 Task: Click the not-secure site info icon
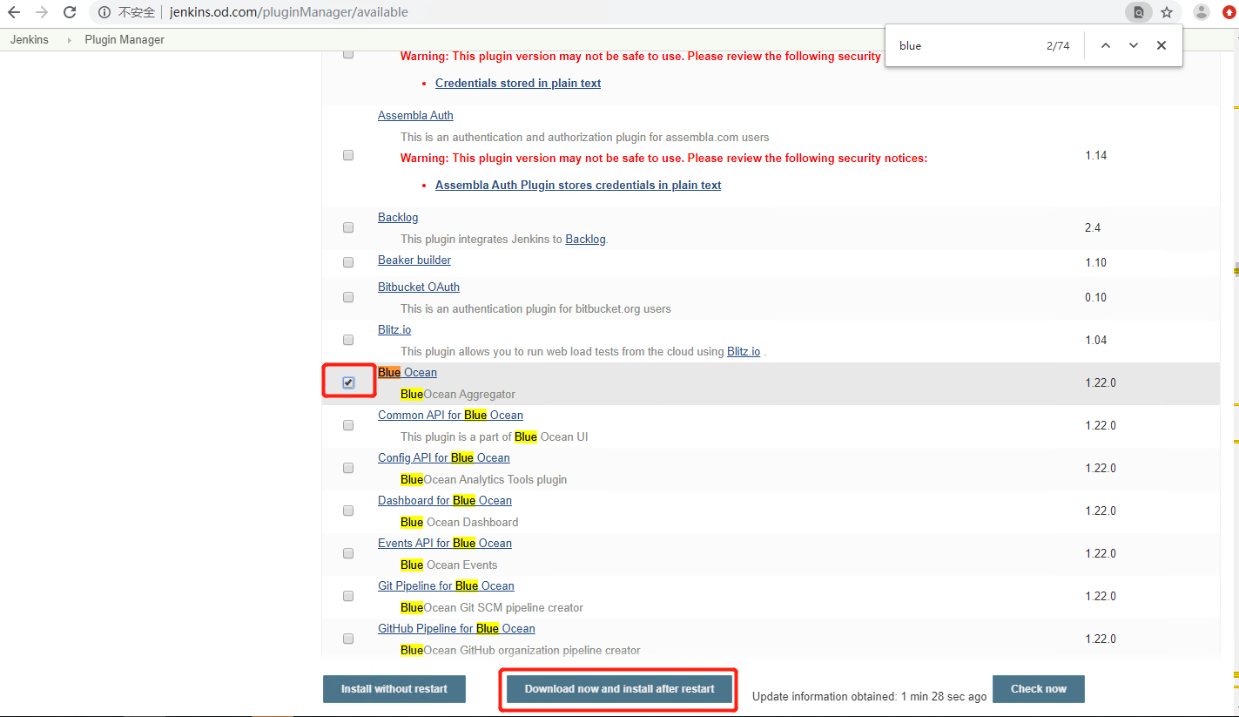(x=104, y=12)
